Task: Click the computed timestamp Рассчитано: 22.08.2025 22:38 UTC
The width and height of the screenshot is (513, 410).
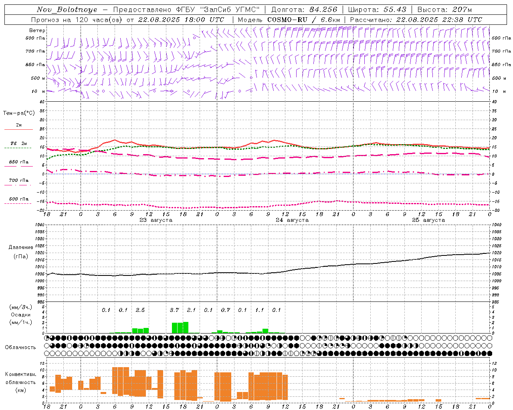Action: pyautogui.click(x=416, y=20)
